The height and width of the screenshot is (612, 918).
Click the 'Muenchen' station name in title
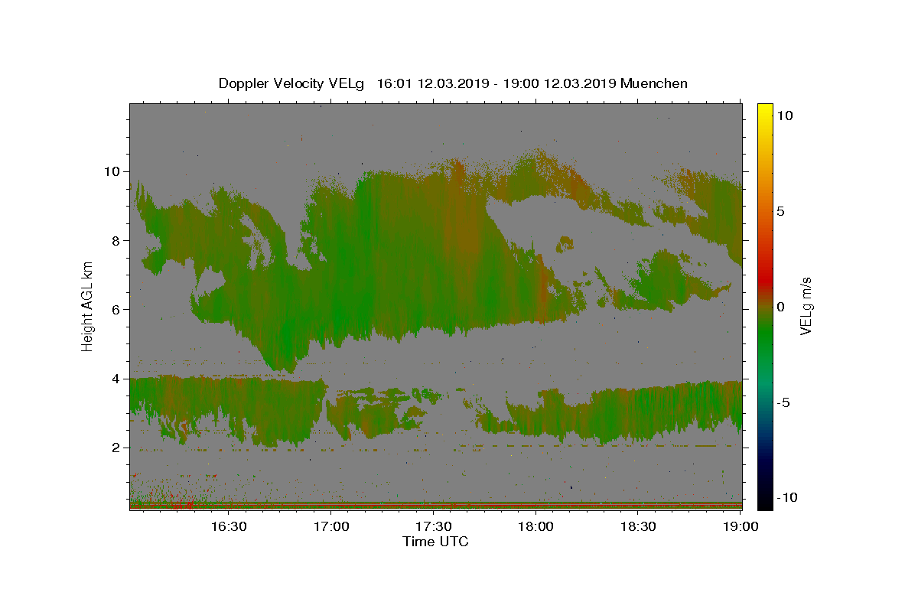654,83
